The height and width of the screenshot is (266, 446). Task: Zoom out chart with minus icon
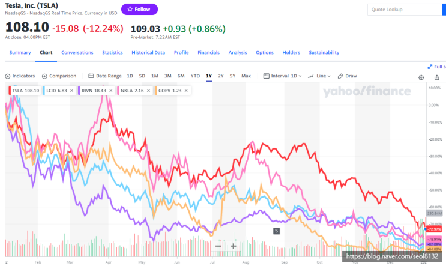pos(218,246)
